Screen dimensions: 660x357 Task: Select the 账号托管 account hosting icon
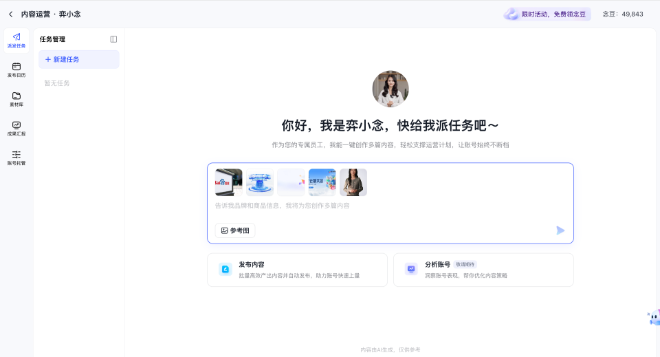16,158
